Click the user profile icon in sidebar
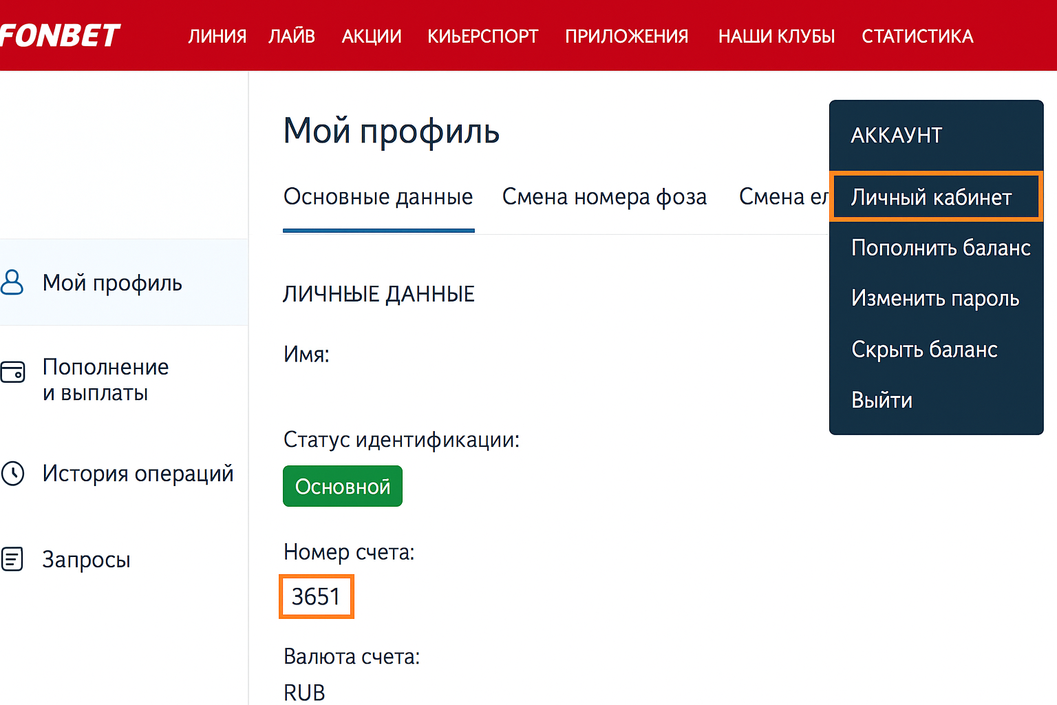Screen dimensions: 1057x705 (12, 282)
